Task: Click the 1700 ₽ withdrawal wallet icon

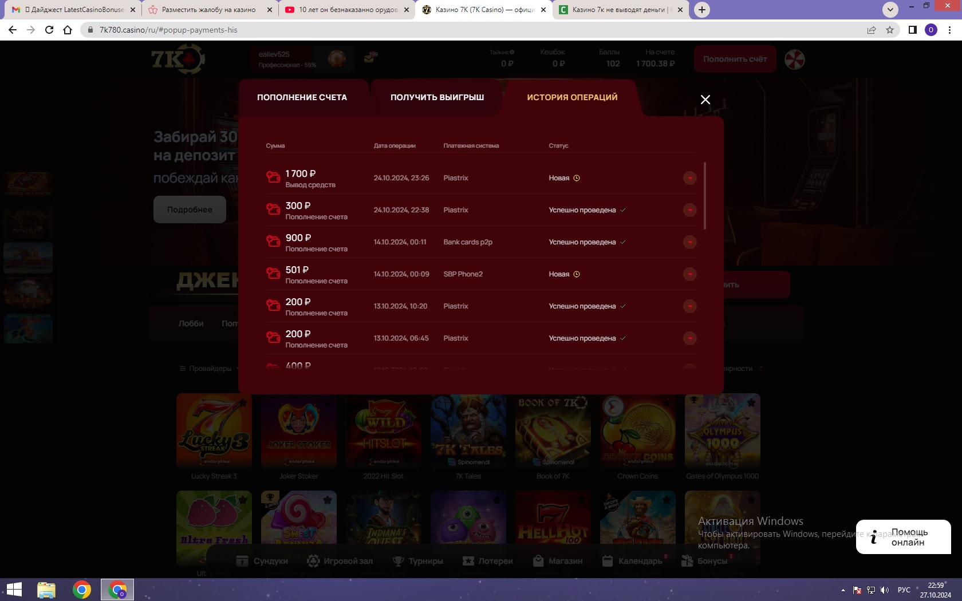Action: pyautogui.click(x=273, y=177)
